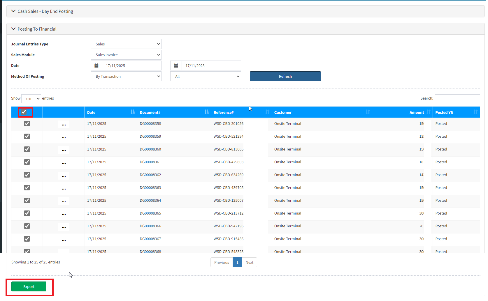Click into the table Search field
The image size is (488, 301).
pyautogui.click(x=457, y=98)
